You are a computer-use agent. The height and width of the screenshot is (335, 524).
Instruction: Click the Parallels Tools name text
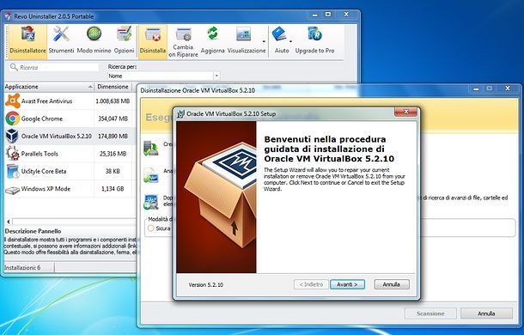point(40,154)
